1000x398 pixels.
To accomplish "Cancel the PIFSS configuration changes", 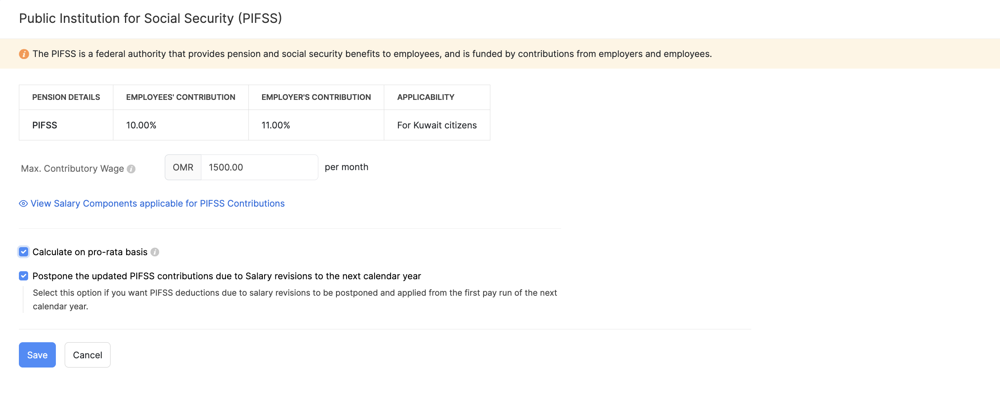I will (x=87, y=355).
